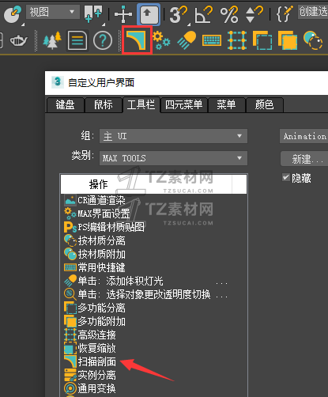Click the volume light icon in toolbar
328x397 pixels.
tap(187, 40)
